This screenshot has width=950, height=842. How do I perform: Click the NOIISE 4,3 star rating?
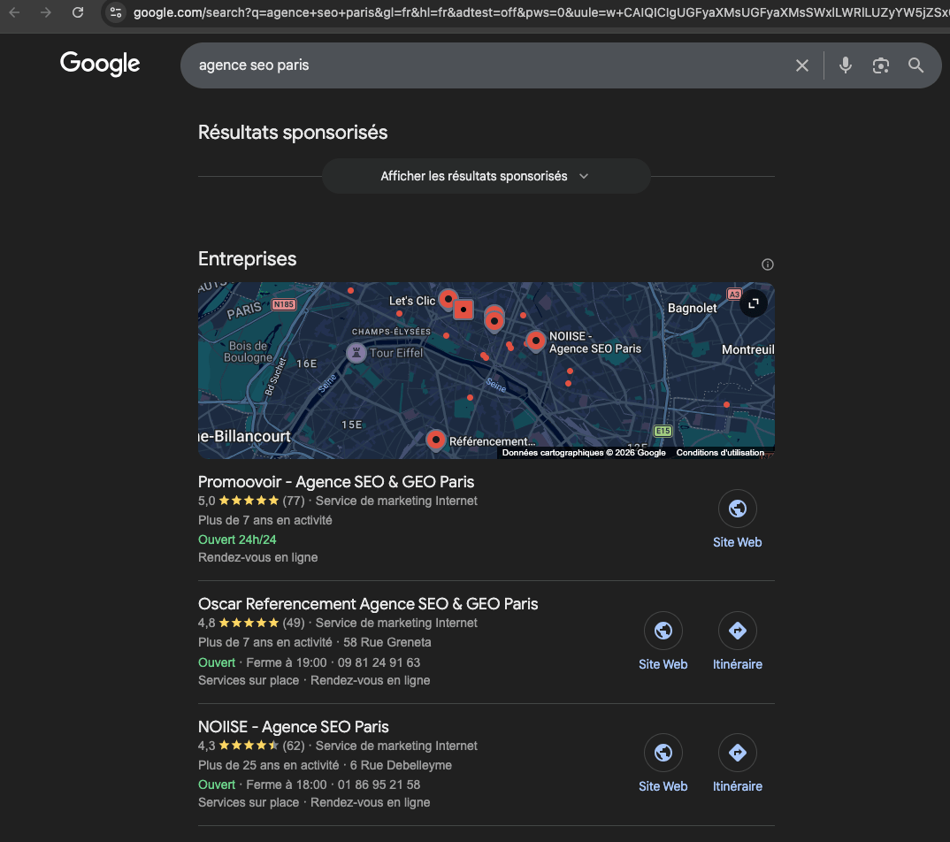tap(251, 746)
